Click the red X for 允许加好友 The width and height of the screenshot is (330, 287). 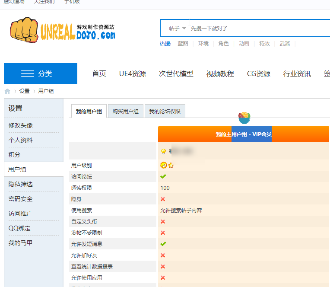163,255
